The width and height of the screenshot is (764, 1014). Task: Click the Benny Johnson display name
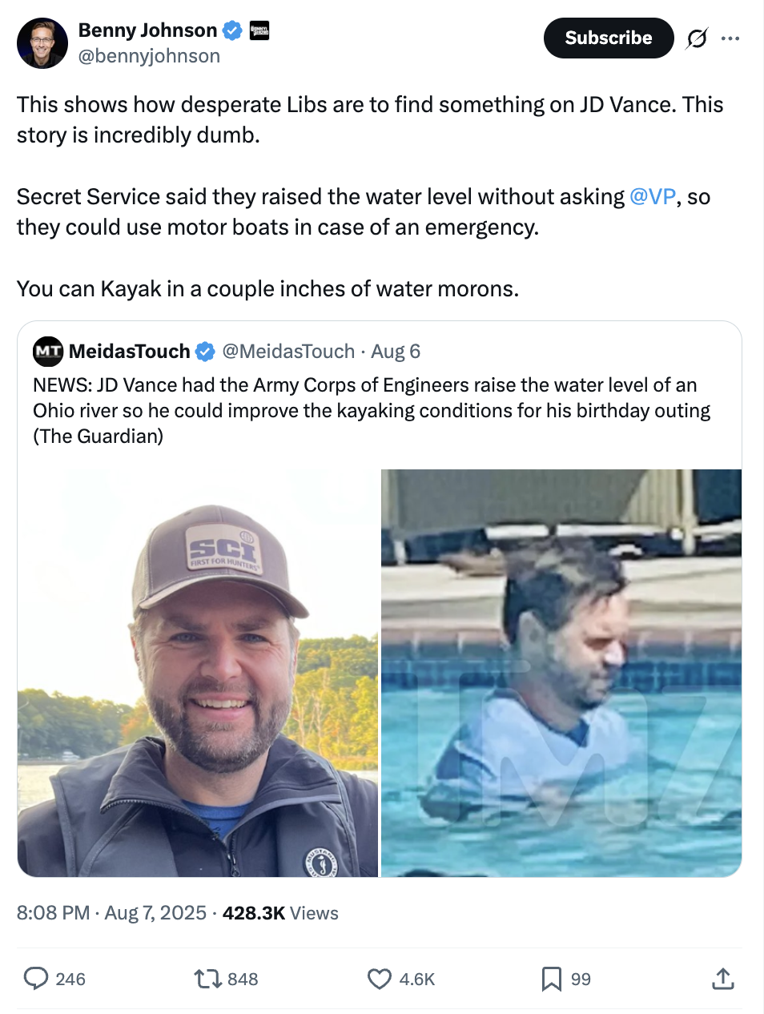(x=147, y=30)
